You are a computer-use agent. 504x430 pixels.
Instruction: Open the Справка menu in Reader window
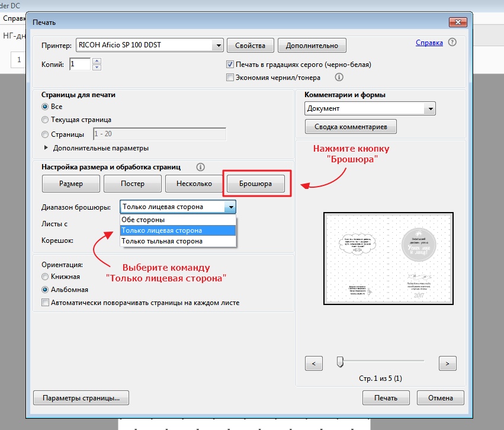point(14,18)
